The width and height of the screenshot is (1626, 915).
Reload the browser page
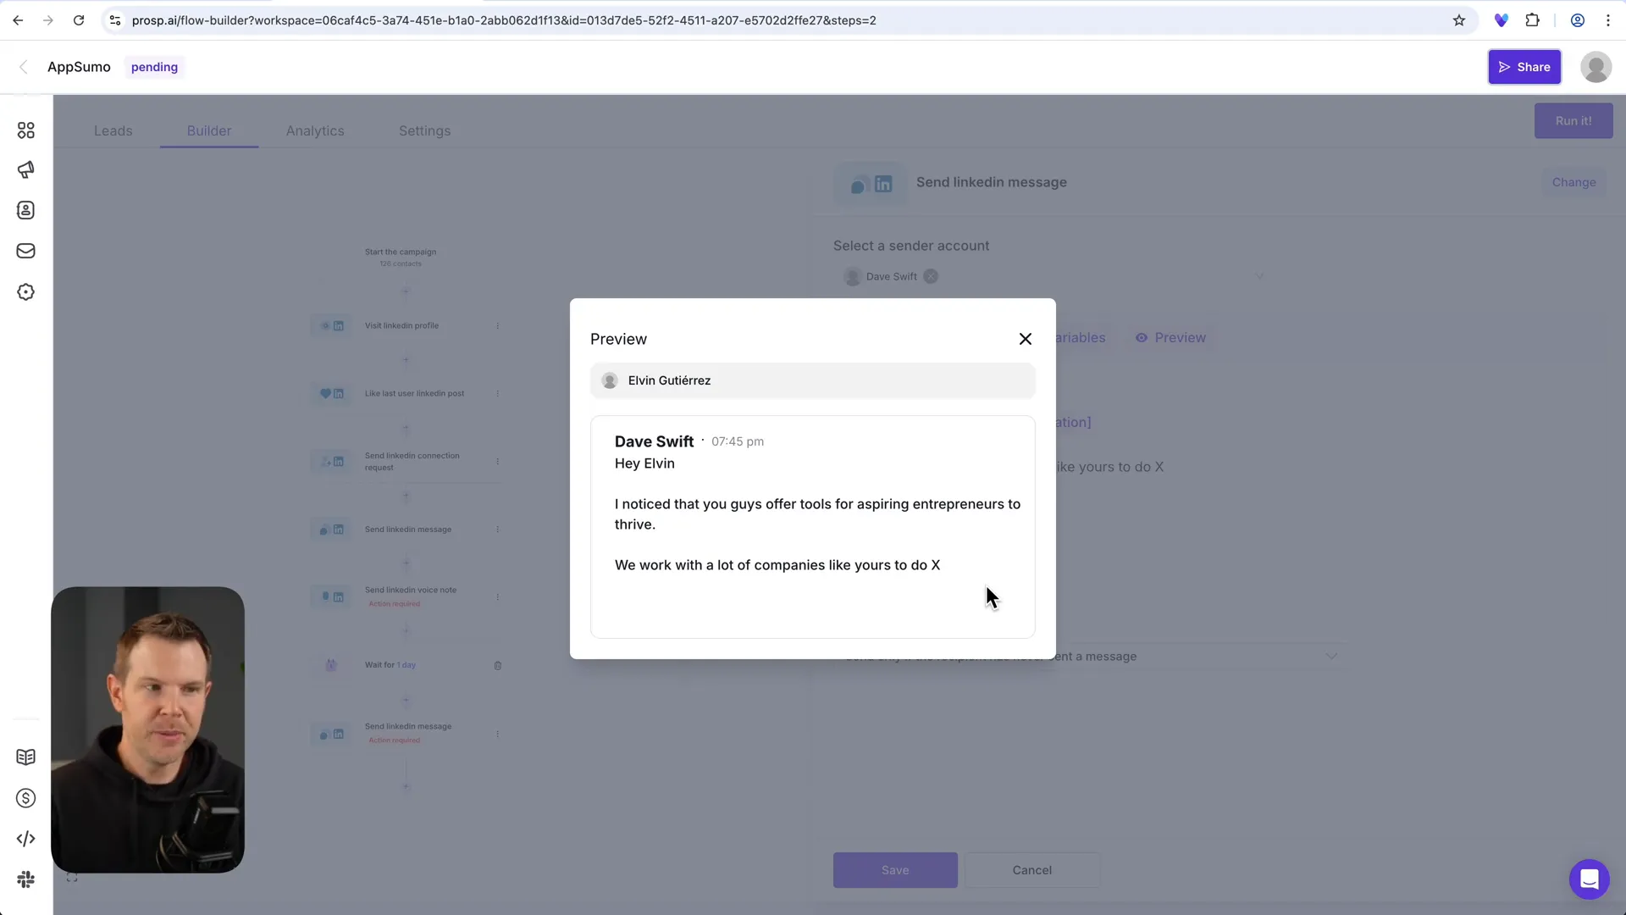pos(79,20)
